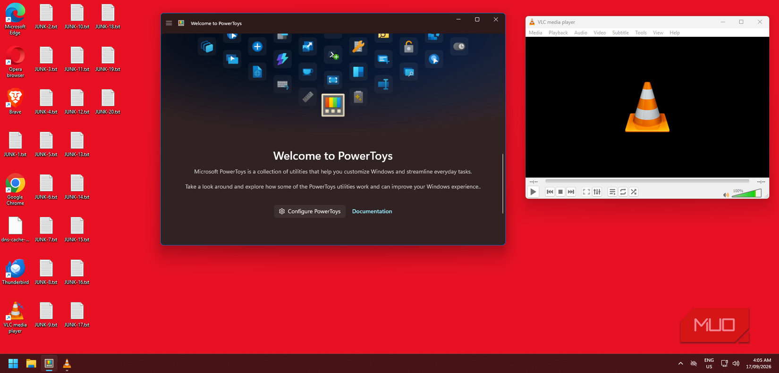This screenshot has height=373, width=779.
Task: Open the Audio menu in VLC
Action: (x=581, y=33)
